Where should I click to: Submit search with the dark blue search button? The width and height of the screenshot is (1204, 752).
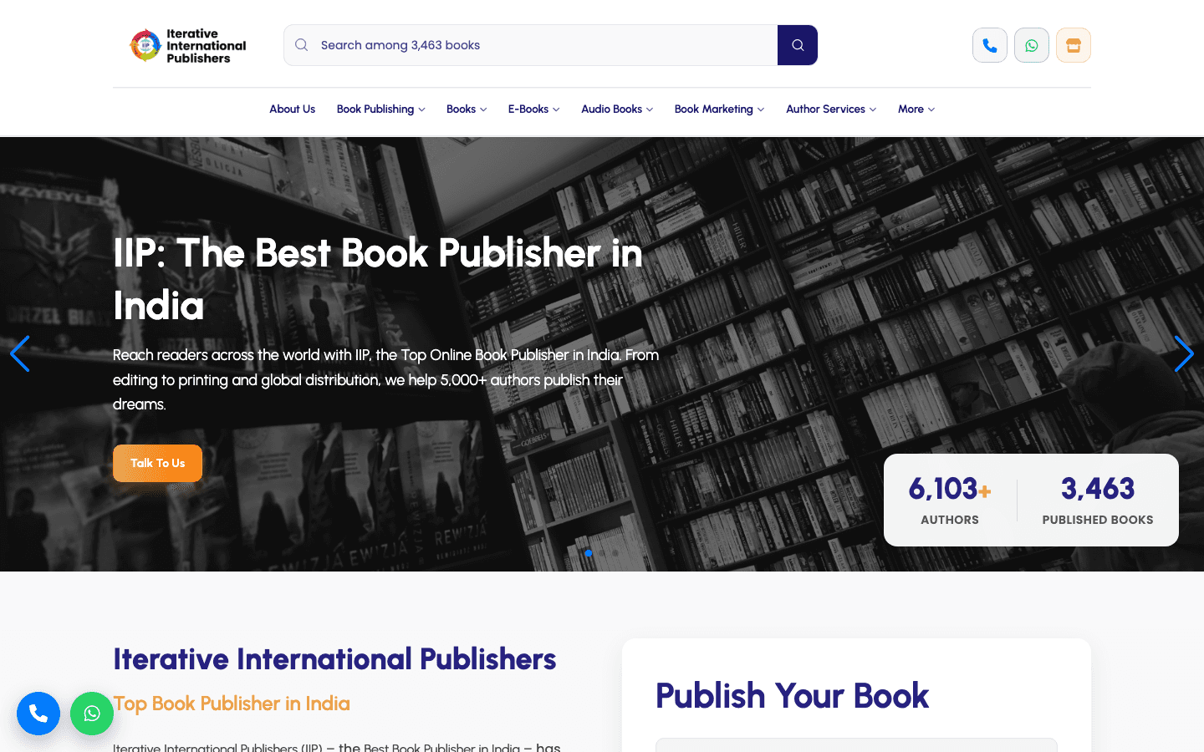(x=798, y=45)
